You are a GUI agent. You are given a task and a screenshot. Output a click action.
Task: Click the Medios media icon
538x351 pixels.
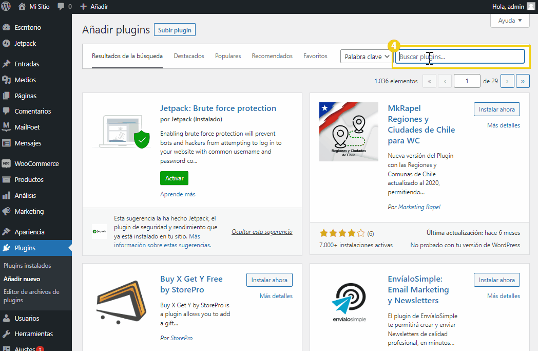click(x=6, y=80)
